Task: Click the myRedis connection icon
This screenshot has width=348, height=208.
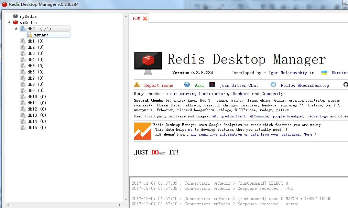Action: click(15, 16)
